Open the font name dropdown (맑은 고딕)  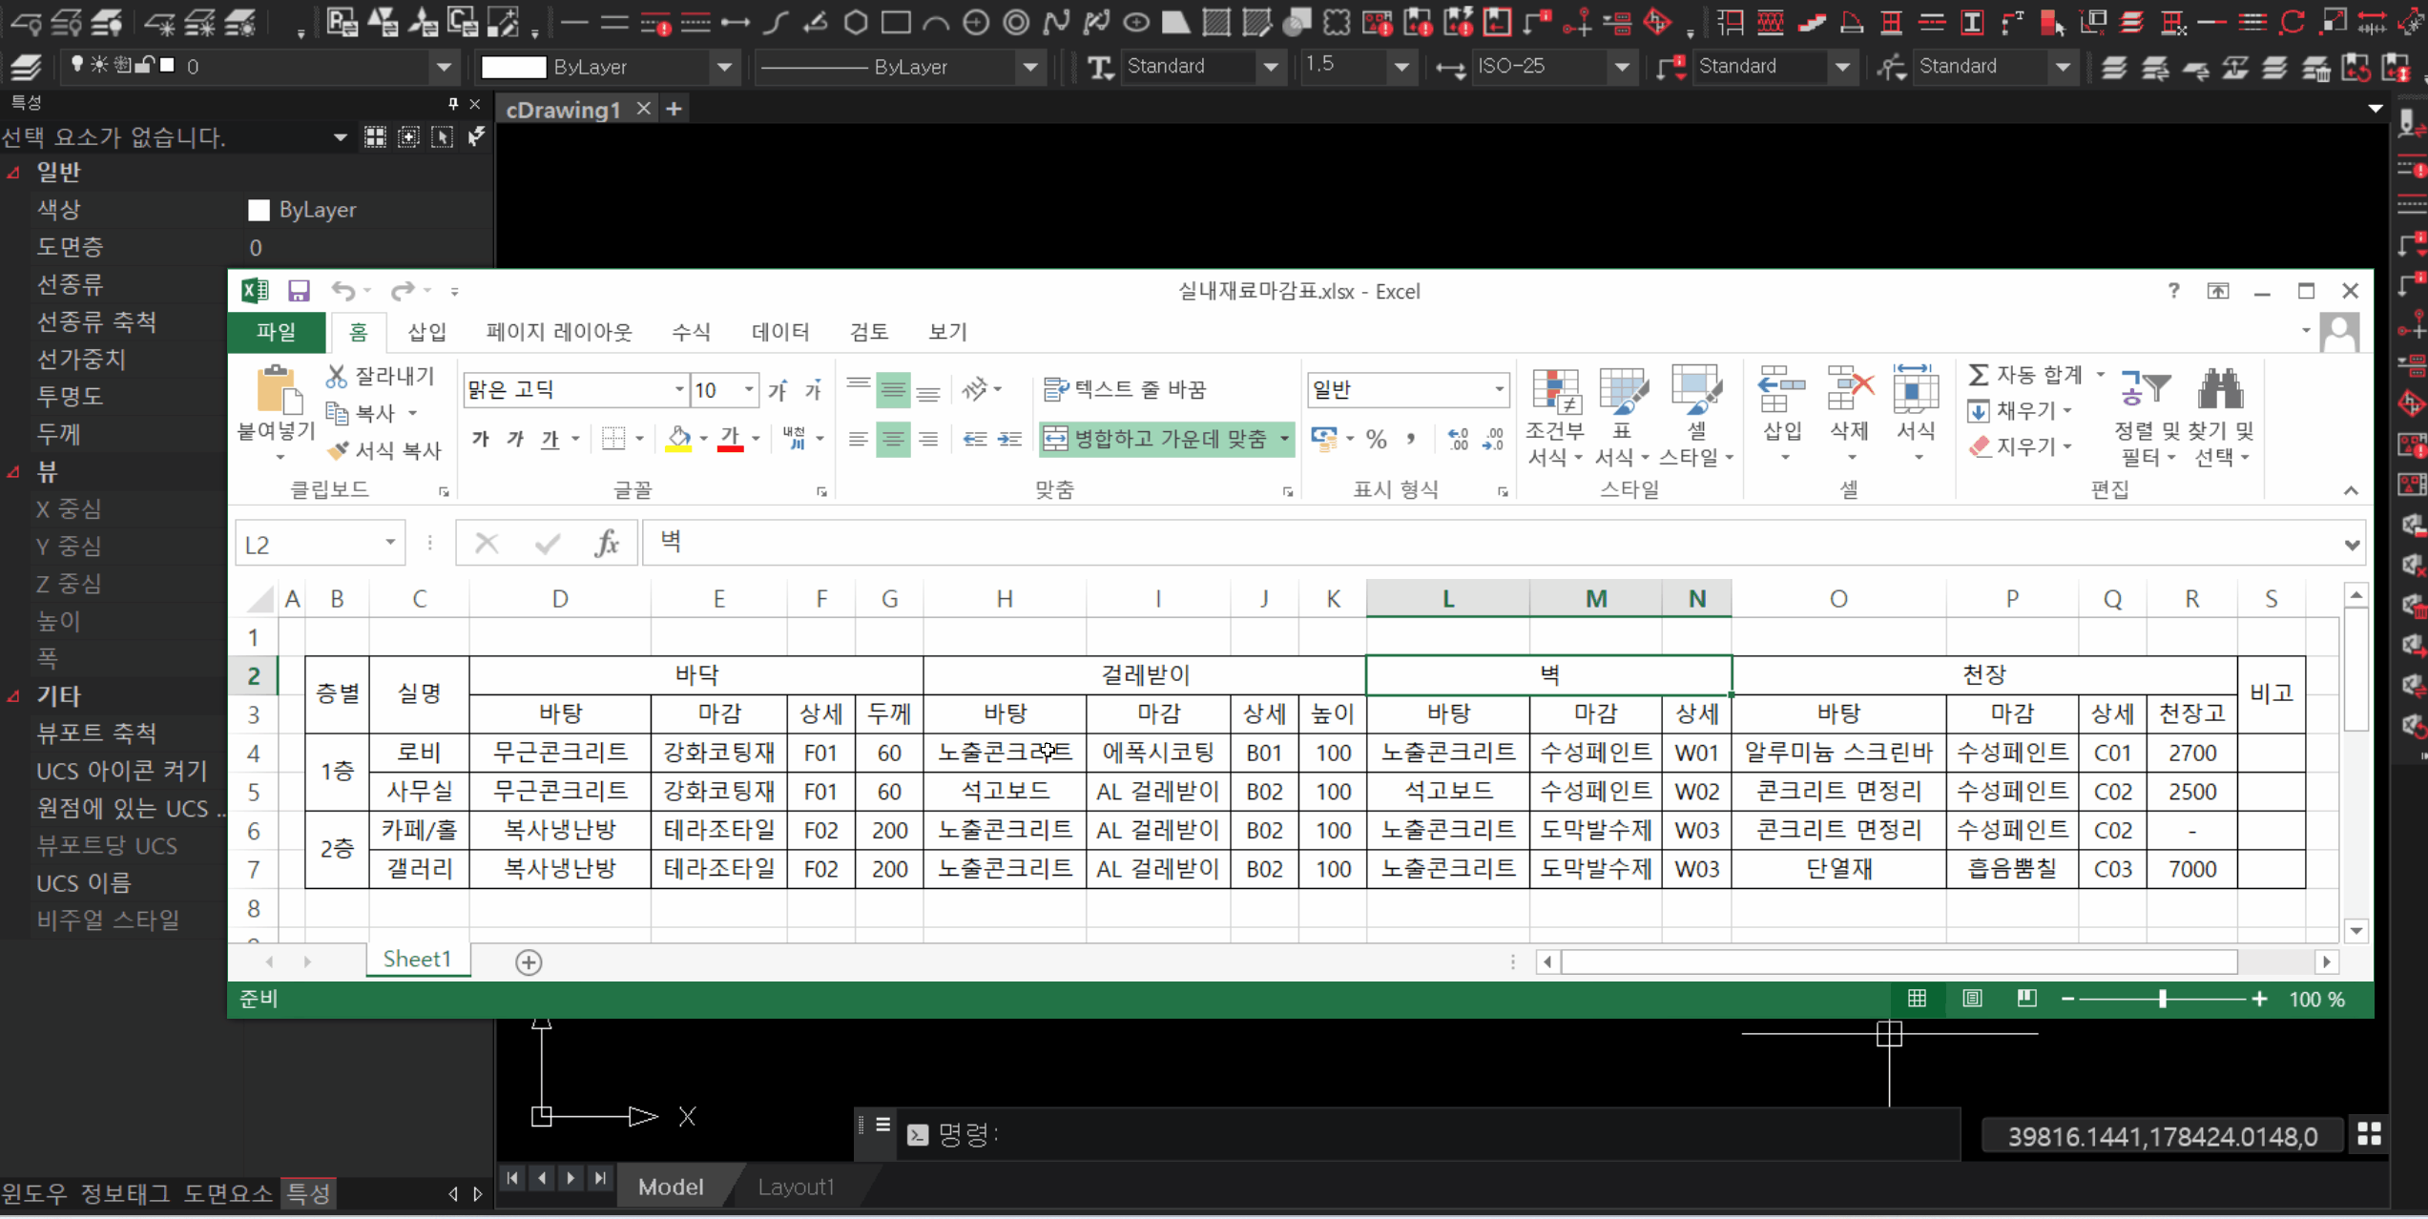(x=678, y=389)
